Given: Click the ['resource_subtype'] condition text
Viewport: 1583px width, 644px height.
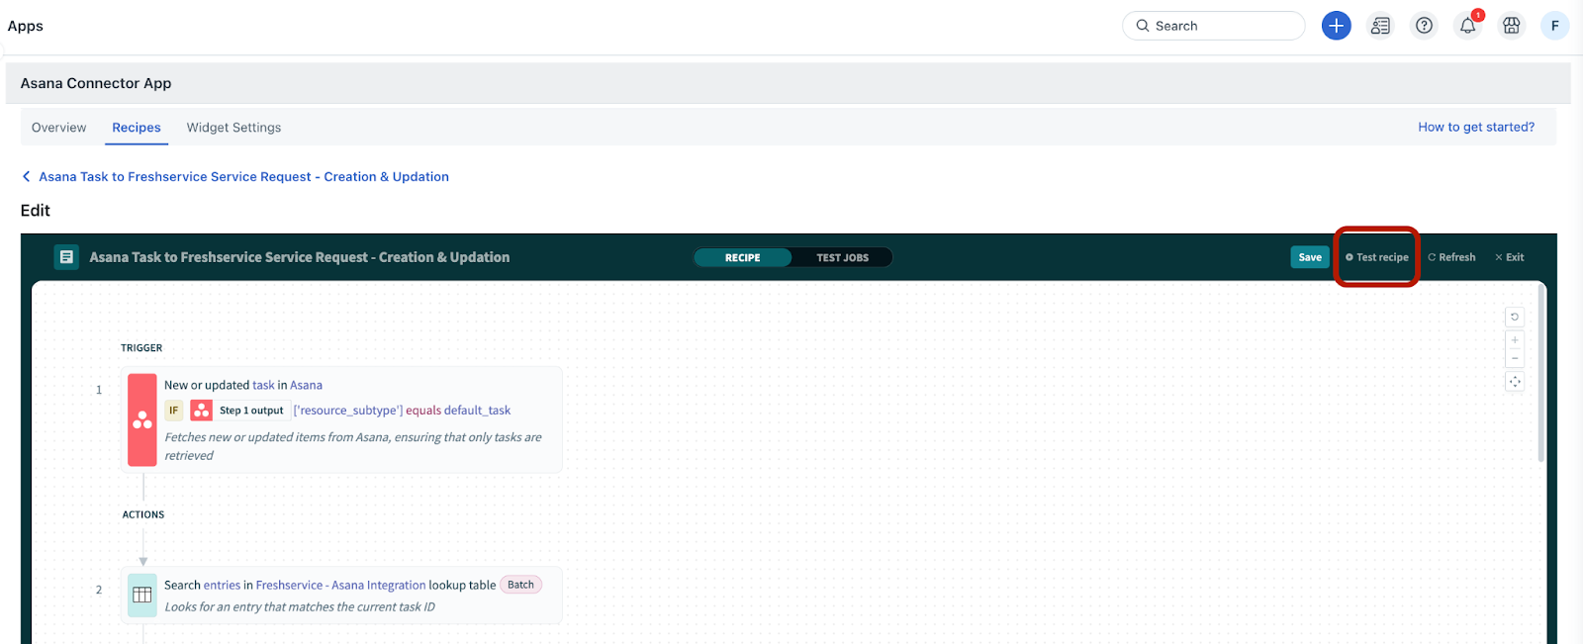Looking at the screenshot, I should point(348,411).
